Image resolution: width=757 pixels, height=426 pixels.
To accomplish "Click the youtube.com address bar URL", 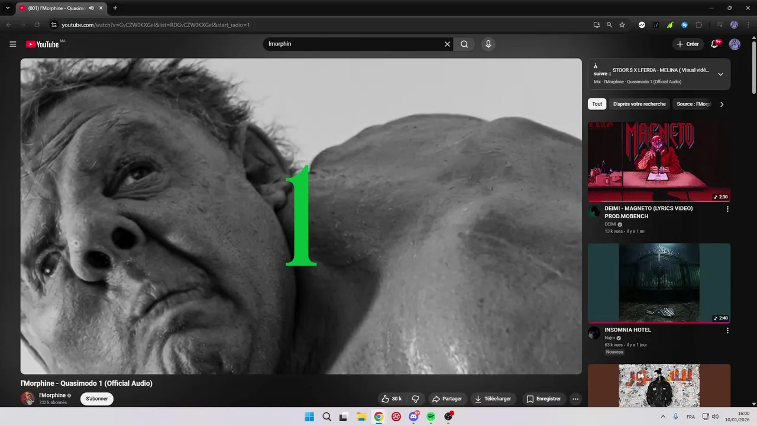I will [x=156, y=25].
